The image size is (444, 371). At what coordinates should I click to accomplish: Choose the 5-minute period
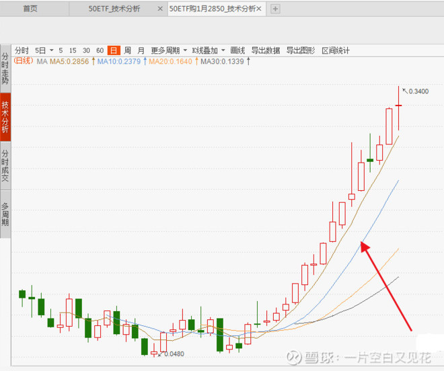coord(61,50)
